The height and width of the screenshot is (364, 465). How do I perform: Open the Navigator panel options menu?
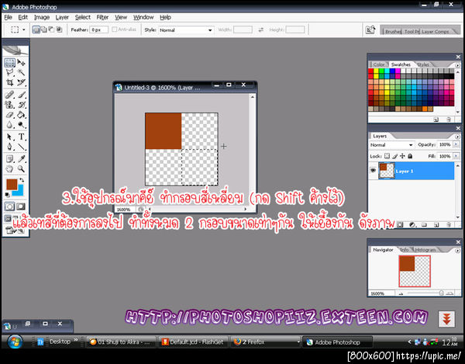[x=457, y=251]
